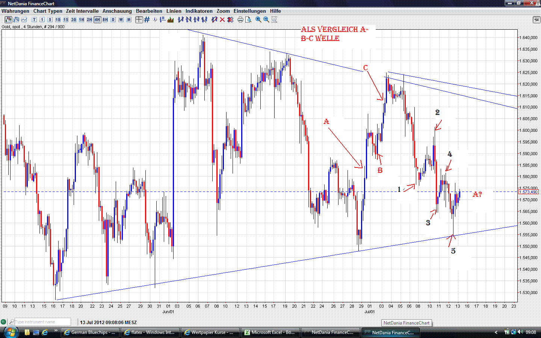Click the print chart button
This screenshot has width=541, height=338.
pyautogui.click(x=240, y=20)
